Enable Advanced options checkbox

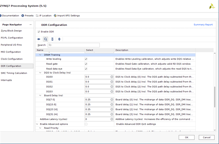(86, 124)
